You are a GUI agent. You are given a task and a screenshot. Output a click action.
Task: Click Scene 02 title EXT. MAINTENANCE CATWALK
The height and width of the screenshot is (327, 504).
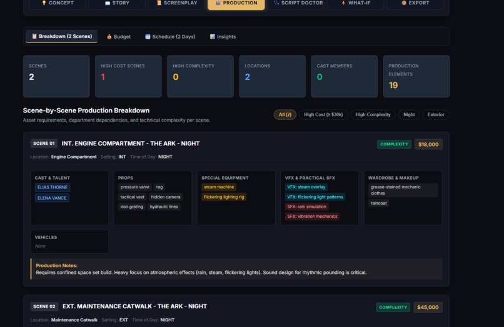coord(134,306)
